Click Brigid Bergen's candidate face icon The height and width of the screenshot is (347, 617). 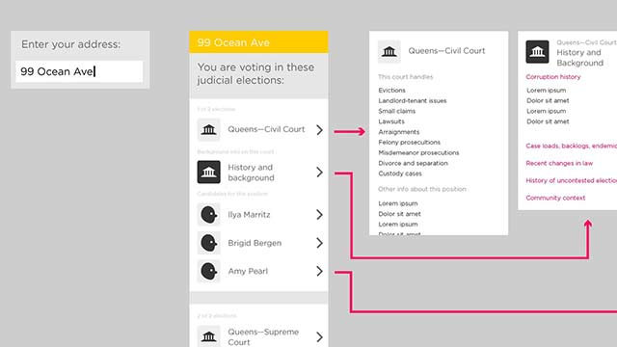pos(208,243)
